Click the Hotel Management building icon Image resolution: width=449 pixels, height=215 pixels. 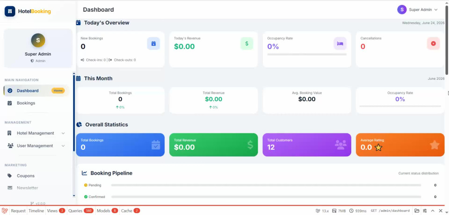10,133
